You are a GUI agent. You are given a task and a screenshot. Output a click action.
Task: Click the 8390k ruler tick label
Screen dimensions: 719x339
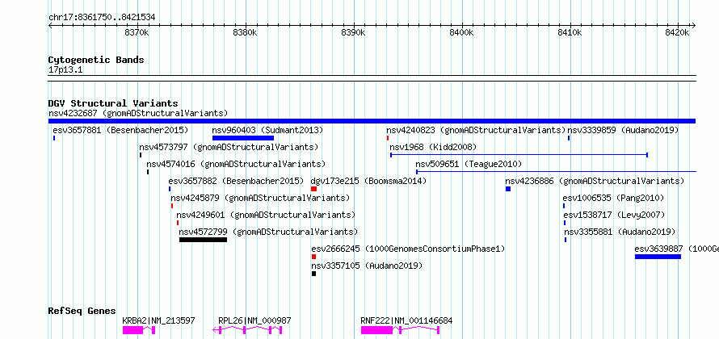click(354, 32)
